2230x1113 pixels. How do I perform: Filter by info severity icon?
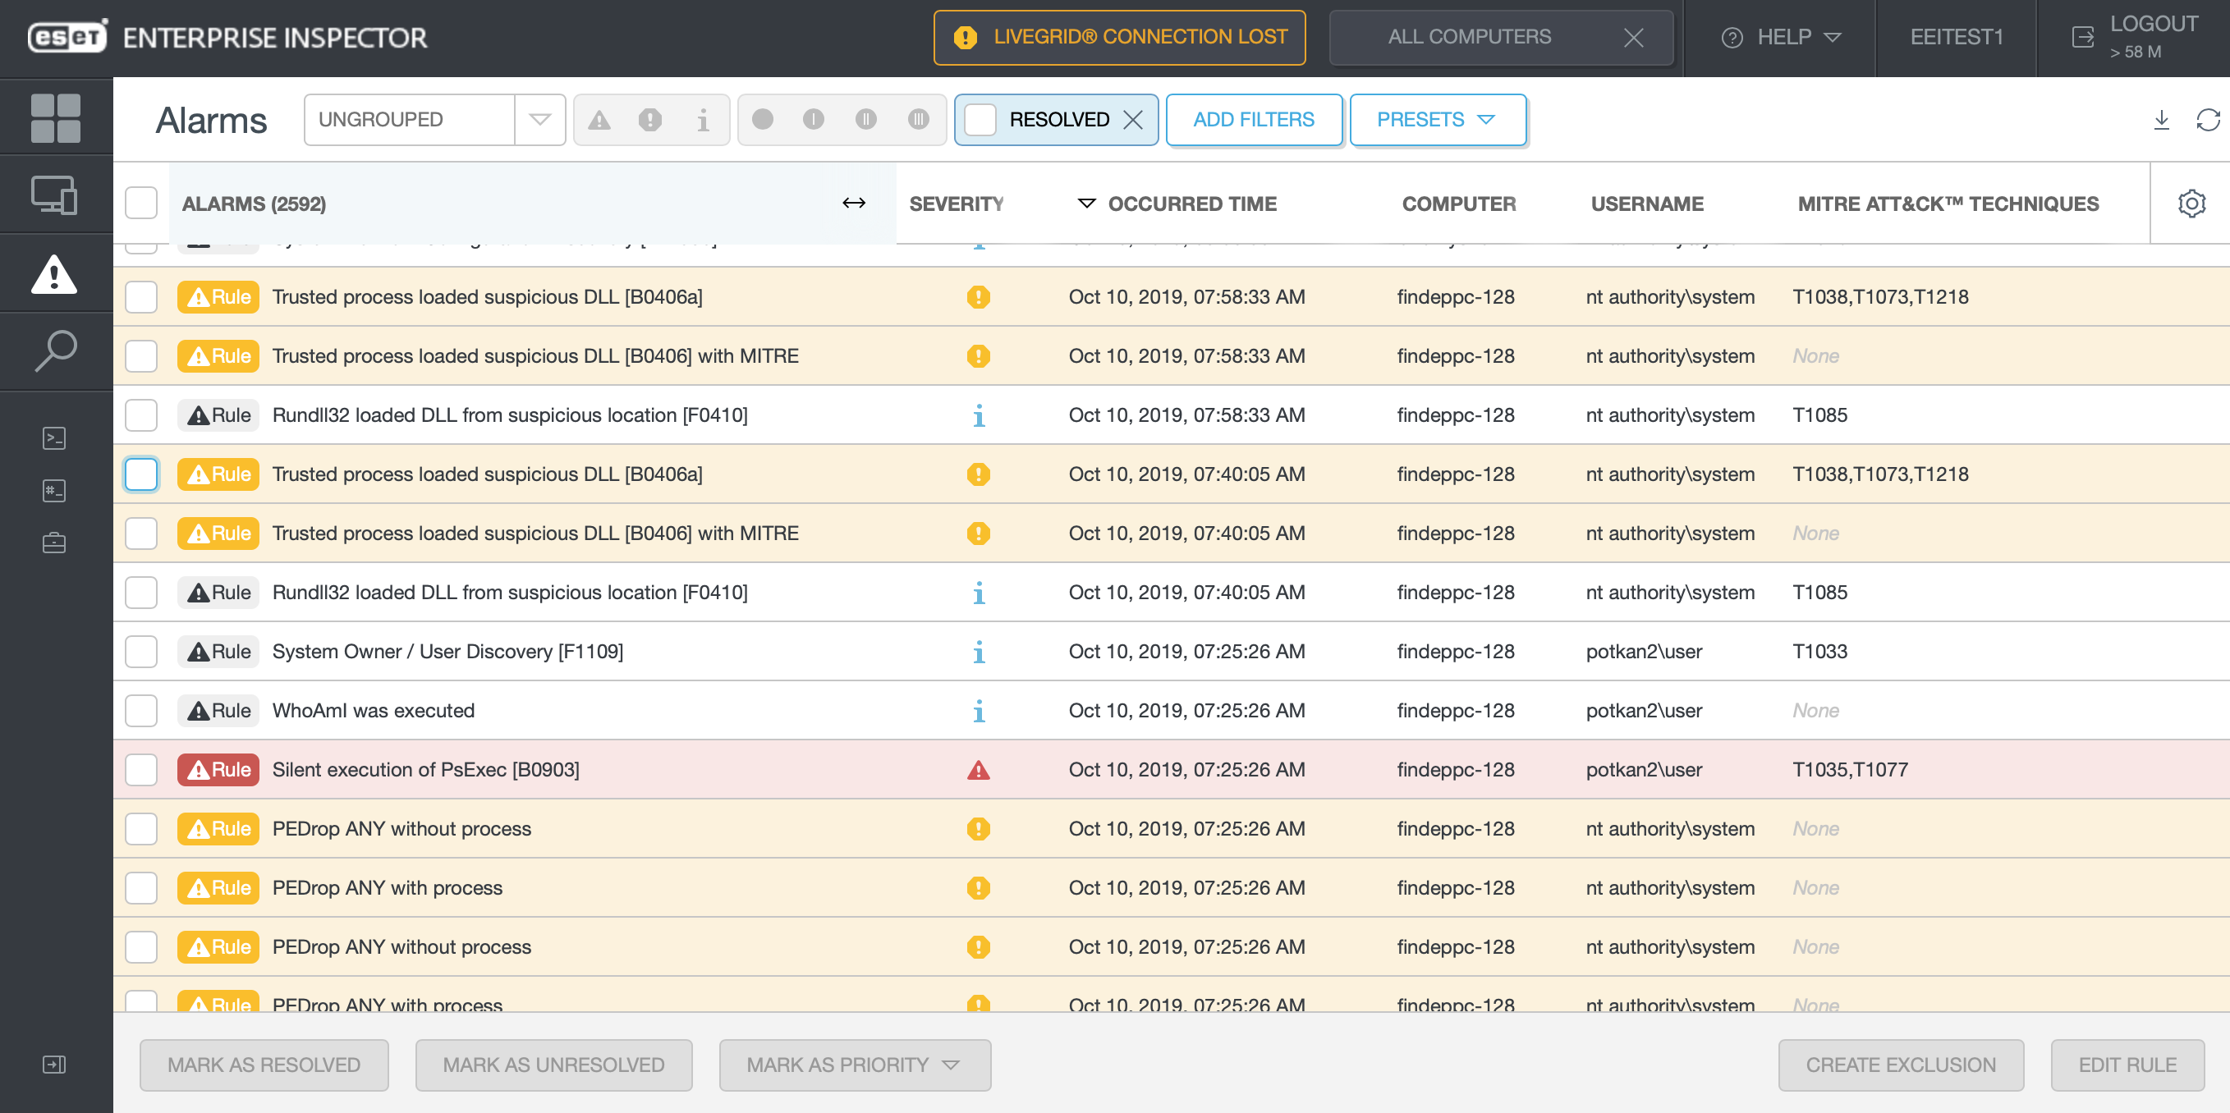click(703, 120)
